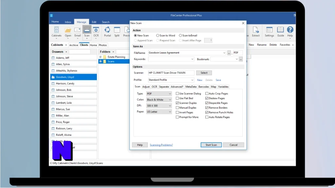Click the Goodwin, Lloyd drawer icon

pos(53,77)
